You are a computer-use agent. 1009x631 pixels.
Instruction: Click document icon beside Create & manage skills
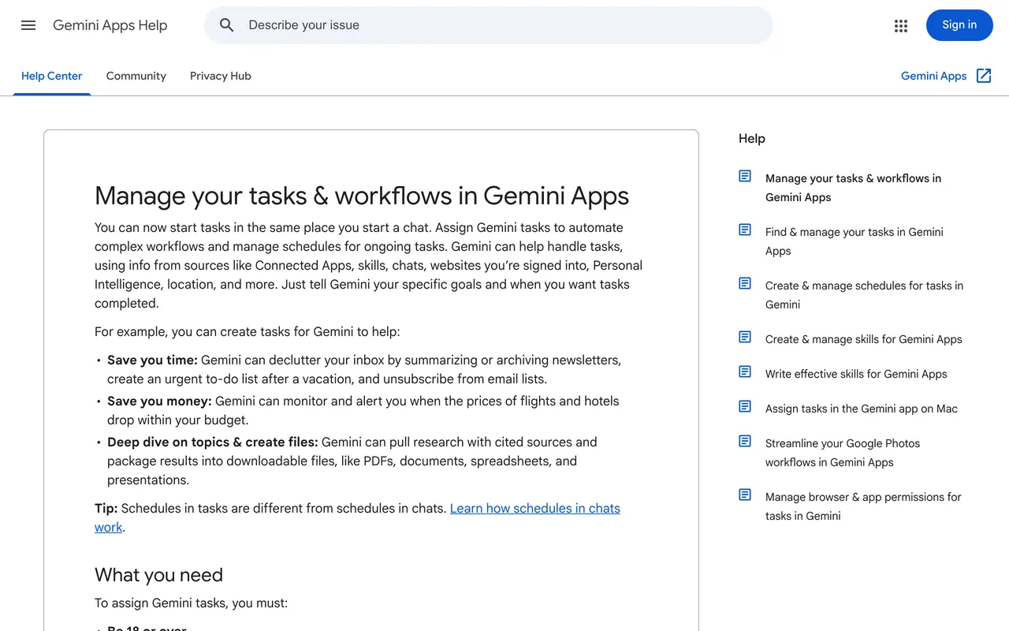click(745, 337)
